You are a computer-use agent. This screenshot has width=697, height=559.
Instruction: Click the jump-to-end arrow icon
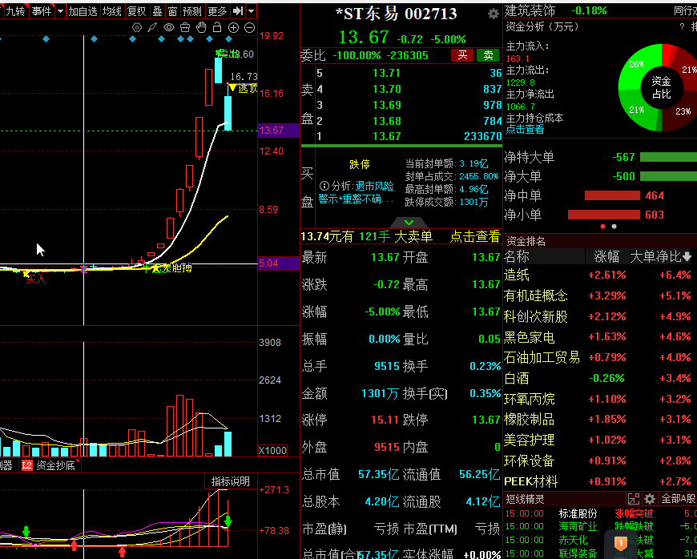[238, 11]
